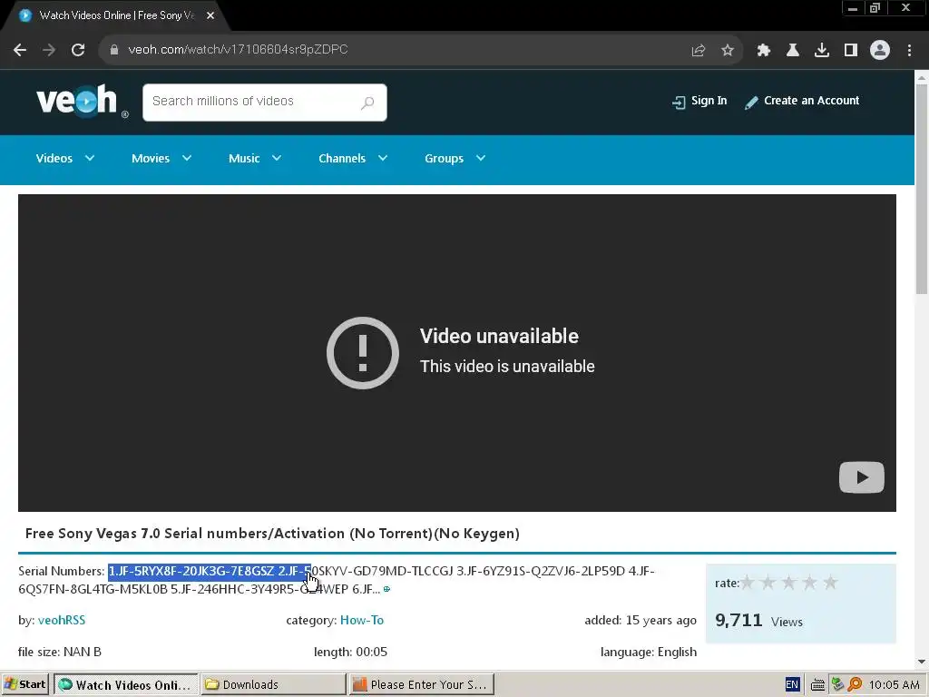
Task: Click the page vertical scrollbar thumb
Action: pyautogui.click(x=922, y=189)
